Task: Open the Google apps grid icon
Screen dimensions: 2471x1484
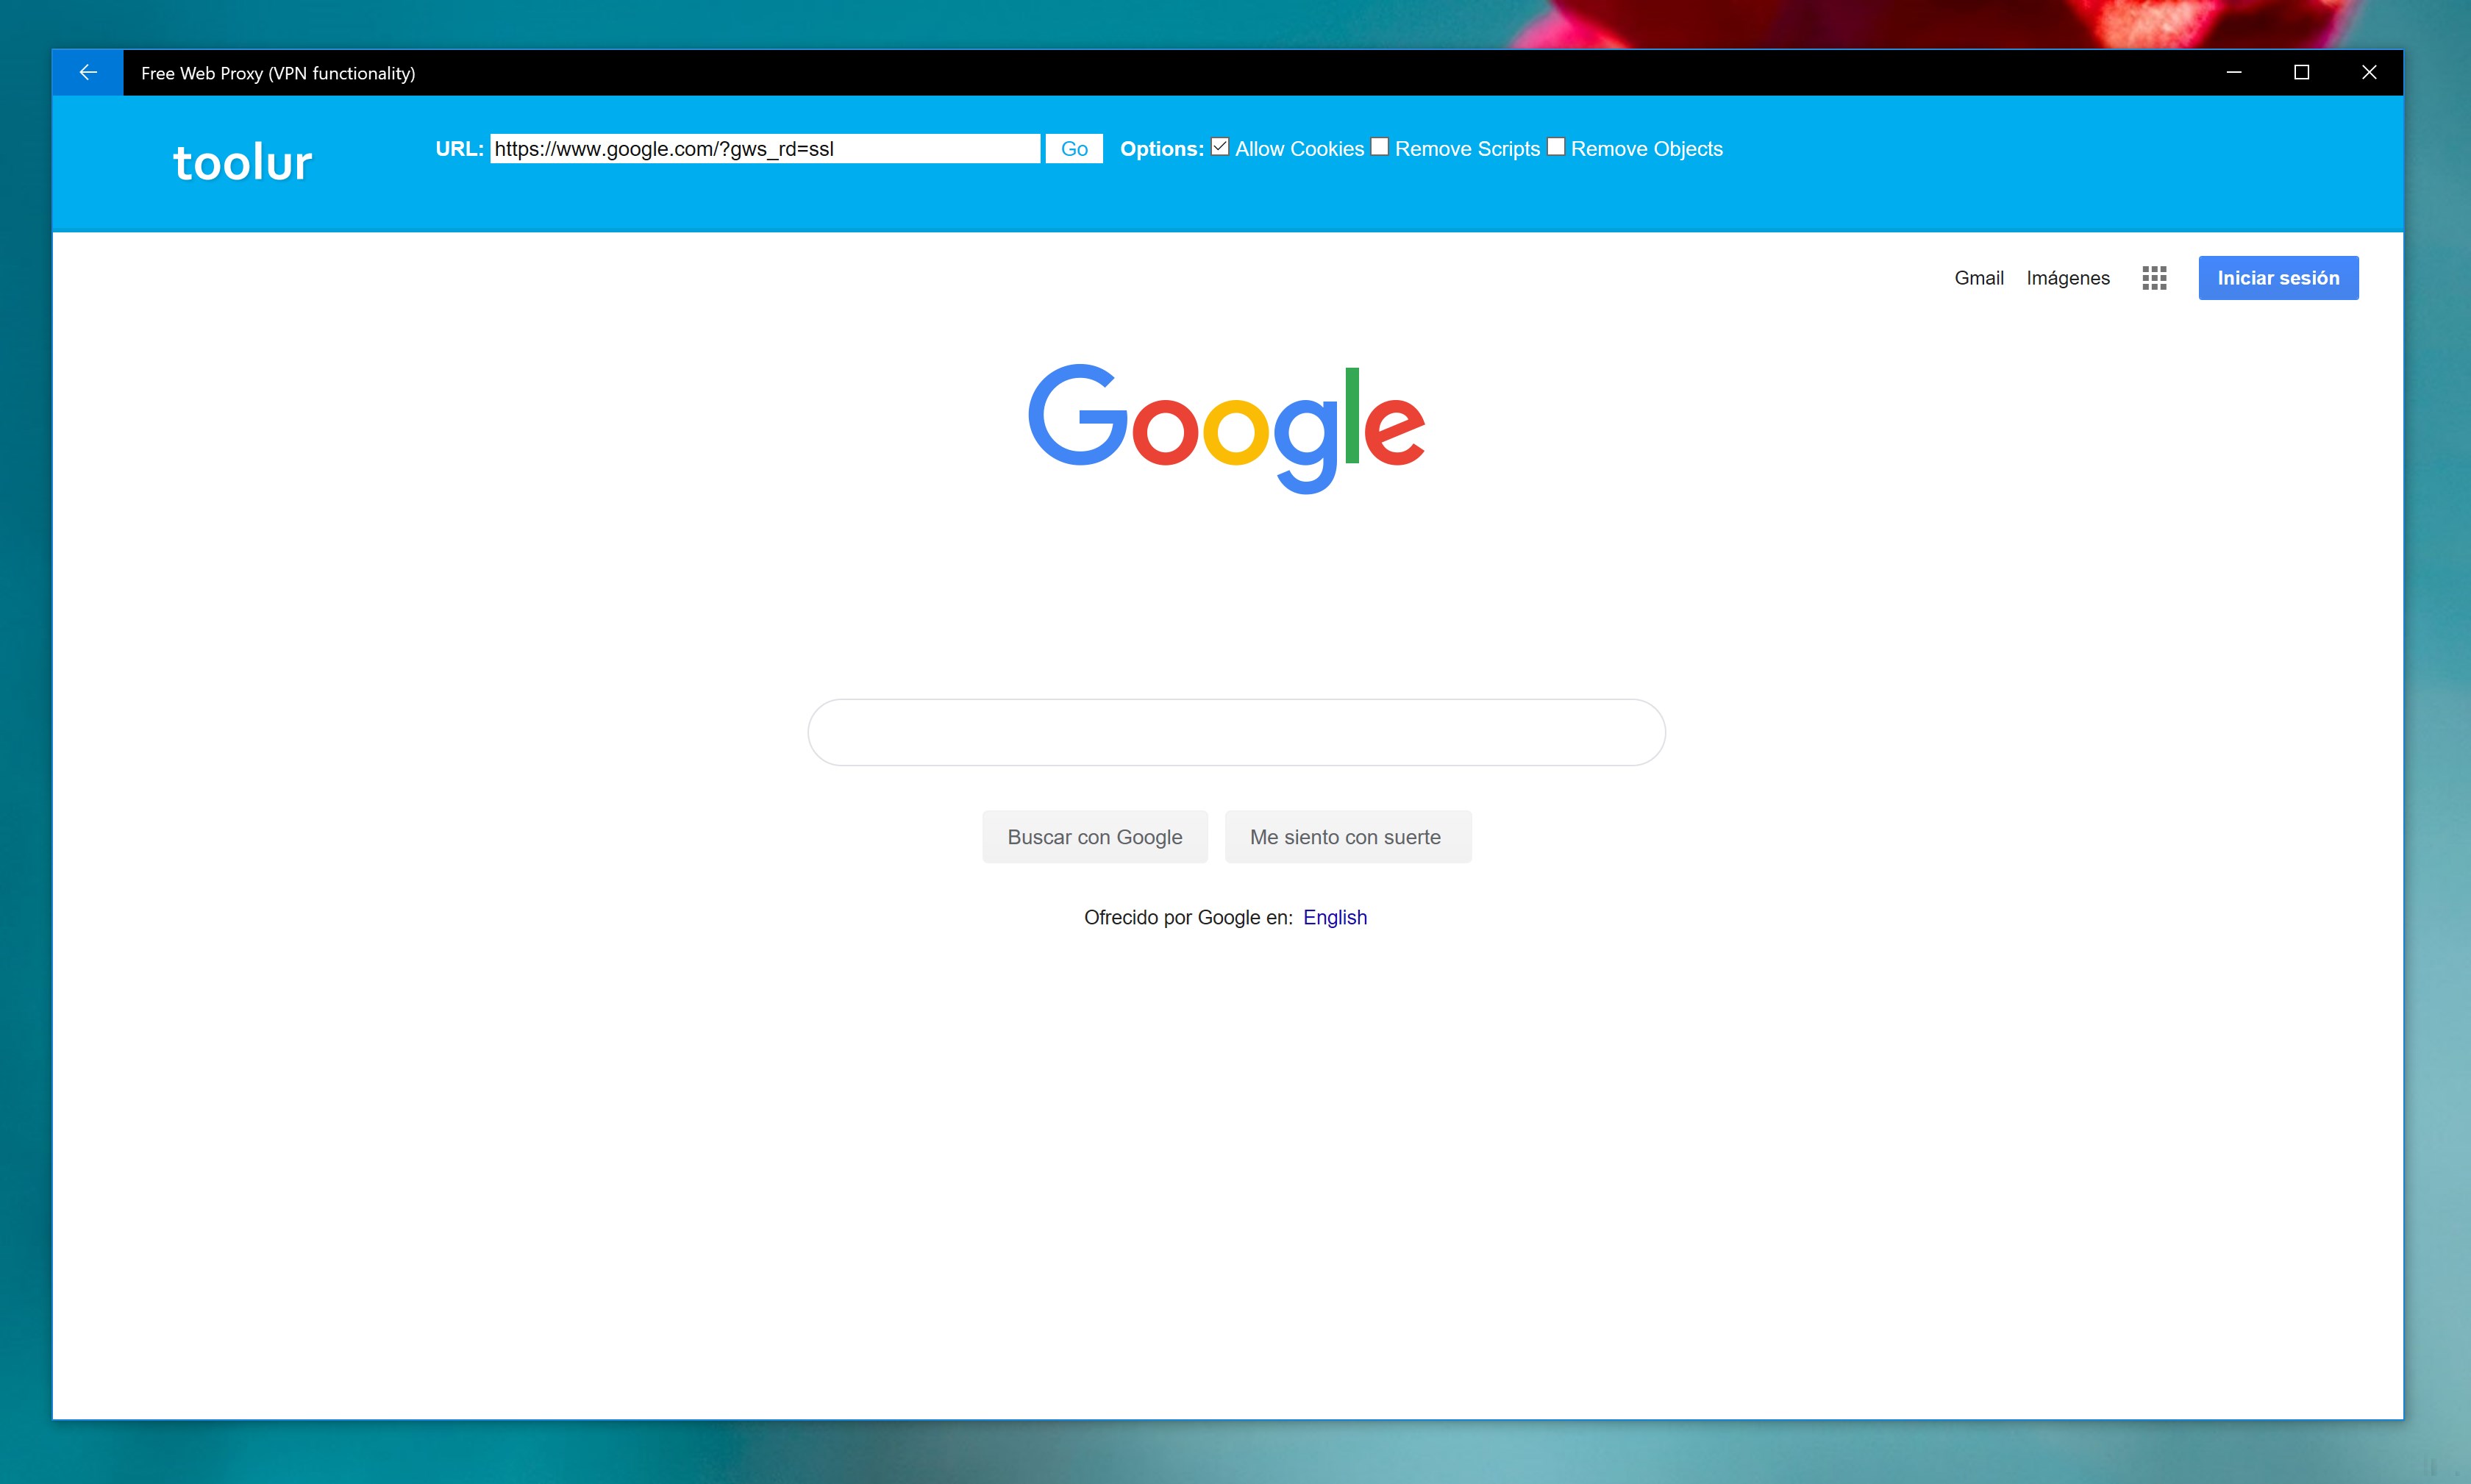Action: [2154, 278]
